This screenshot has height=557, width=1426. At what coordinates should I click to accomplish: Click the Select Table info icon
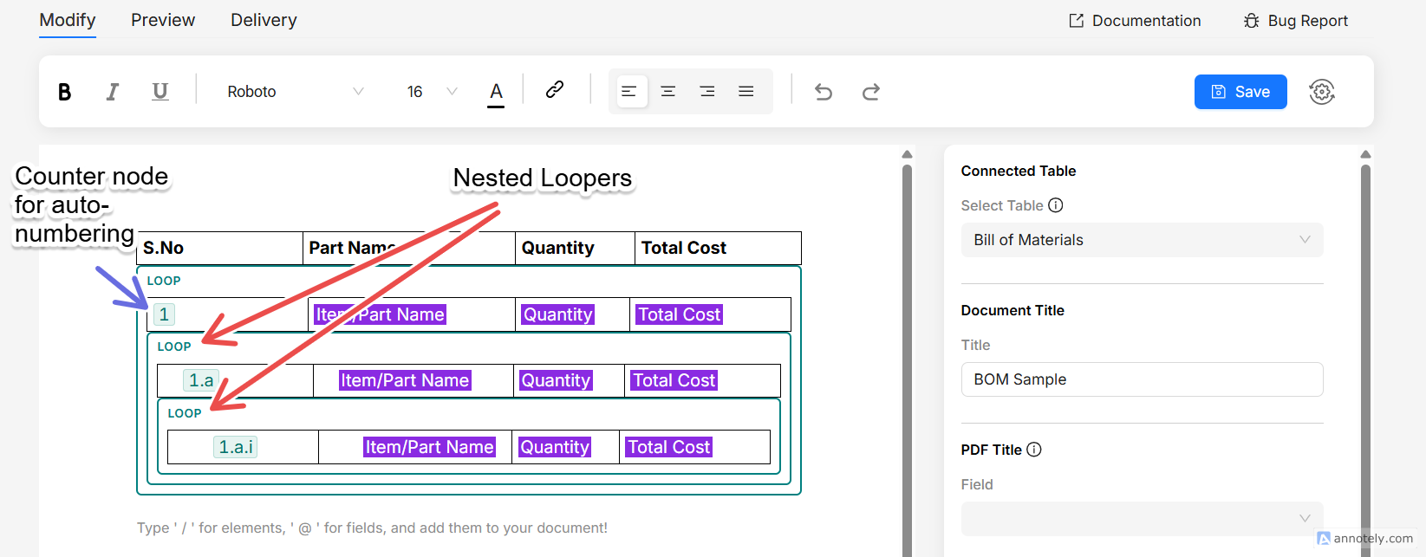point(1055,205)
